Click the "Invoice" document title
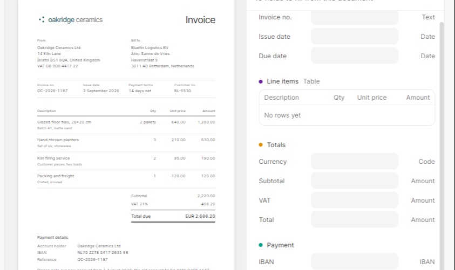The width and height of the screenshot is (455, 270). click(200, 20)
